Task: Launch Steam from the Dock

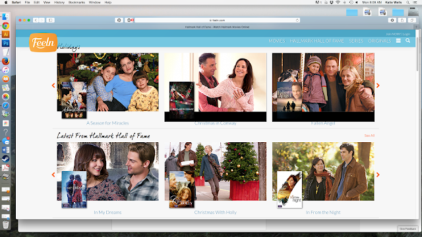Action: click(6, 159)
